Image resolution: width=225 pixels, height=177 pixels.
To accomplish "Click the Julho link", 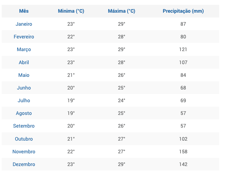I will [24, 101].
